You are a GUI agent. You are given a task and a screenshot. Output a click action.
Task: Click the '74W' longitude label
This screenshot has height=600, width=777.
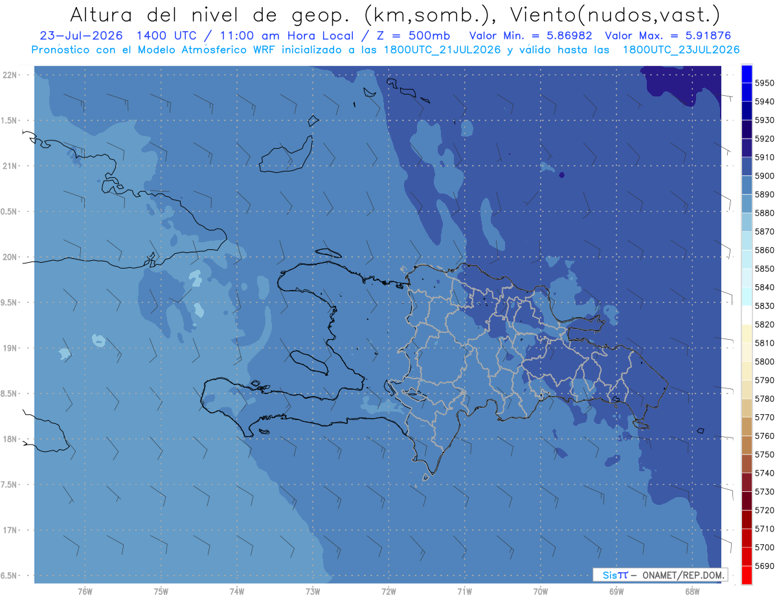(237, 591)
